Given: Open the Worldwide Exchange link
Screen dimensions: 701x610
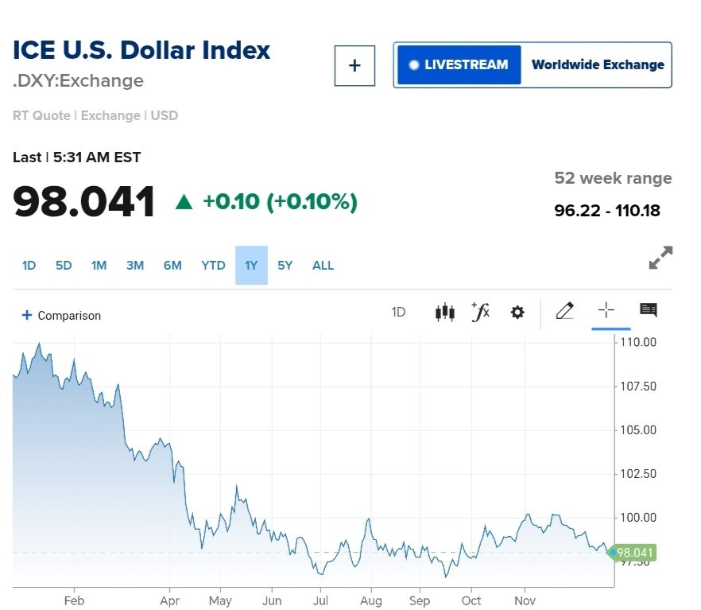Looking at the screenshot, I should point(598,65).
